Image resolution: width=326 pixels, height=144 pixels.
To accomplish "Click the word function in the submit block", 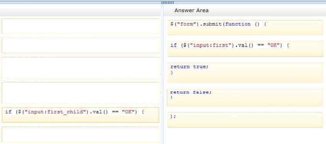I will [238, 24].
